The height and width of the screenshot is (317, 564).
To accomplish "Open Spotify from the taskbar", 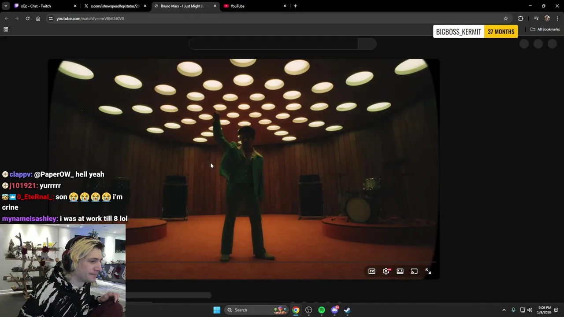I will point(322,310).
